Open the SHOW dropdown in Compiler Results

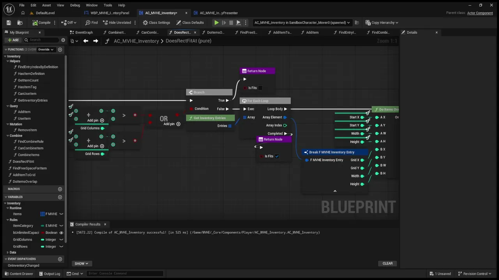pos(81,263)
